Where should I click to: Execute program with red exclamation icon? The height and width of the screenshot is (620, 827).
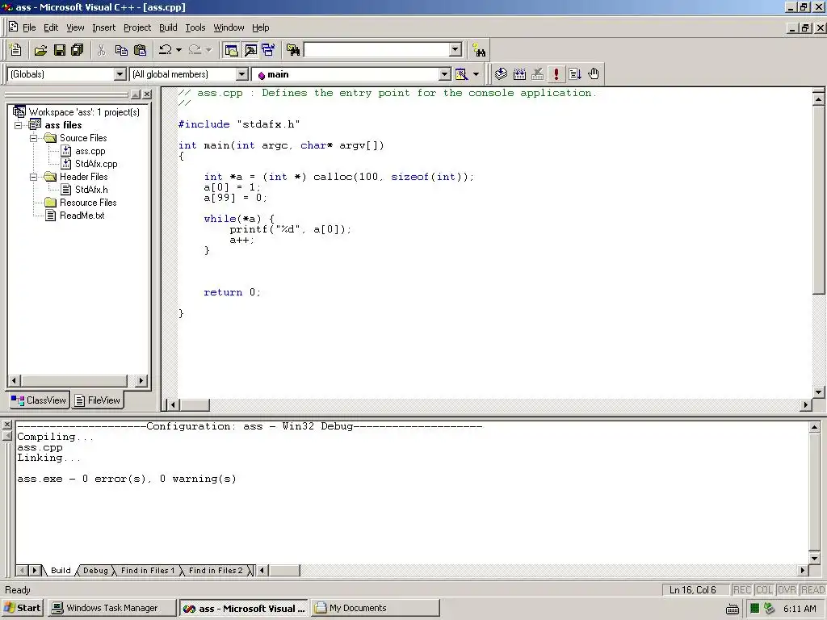pyautogui.click(x=556, y=73)
